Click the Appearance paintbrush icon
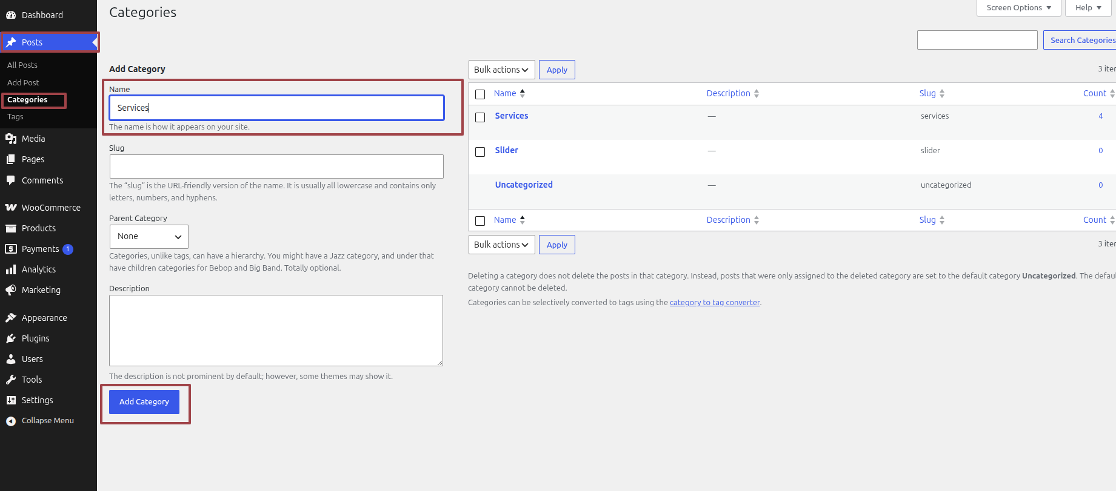1116x491 pixels. [x=11, y=318]
